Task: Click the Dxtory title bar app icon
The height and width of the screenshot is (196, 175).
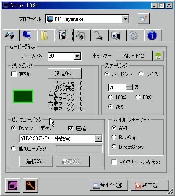Action: 6,6
